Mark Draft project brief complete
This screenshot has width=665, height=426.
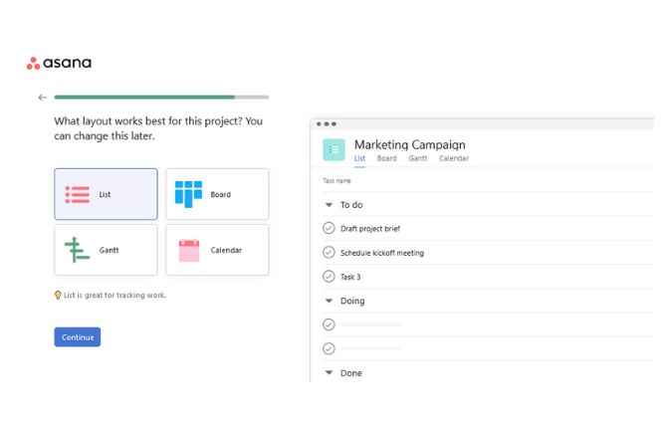coord(329,228)
